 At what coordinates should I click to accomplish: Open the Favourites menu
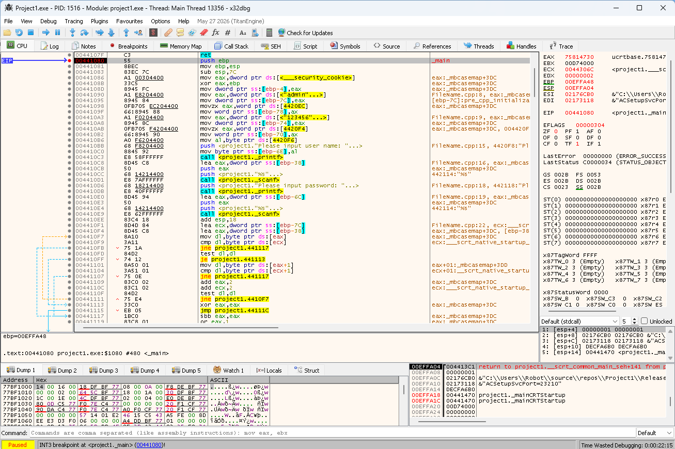(x=130, y=21)
